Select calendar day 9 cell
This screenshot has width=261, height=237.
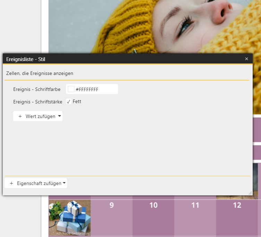111,218
